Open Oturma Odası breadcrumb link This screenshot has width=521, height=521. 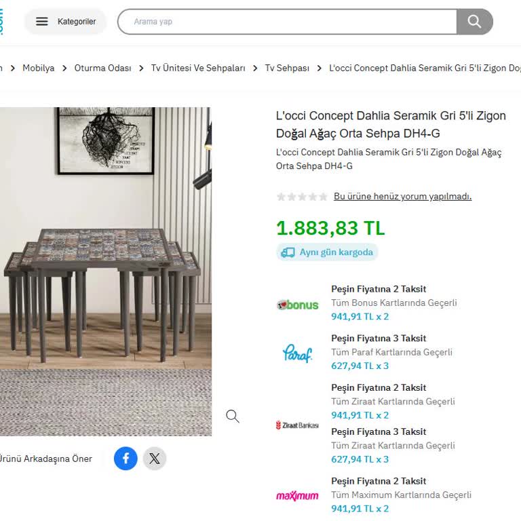pos(102,68)
